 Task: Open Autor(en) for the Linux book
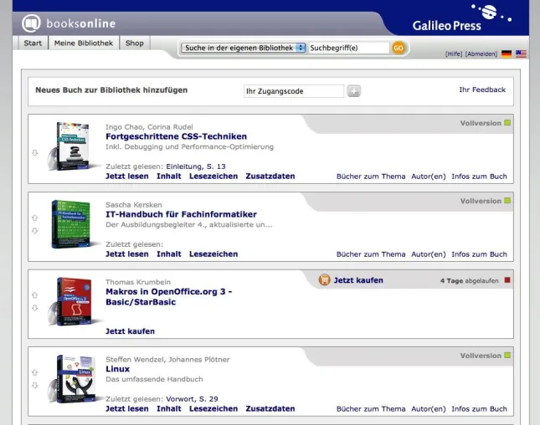(428, 409)
